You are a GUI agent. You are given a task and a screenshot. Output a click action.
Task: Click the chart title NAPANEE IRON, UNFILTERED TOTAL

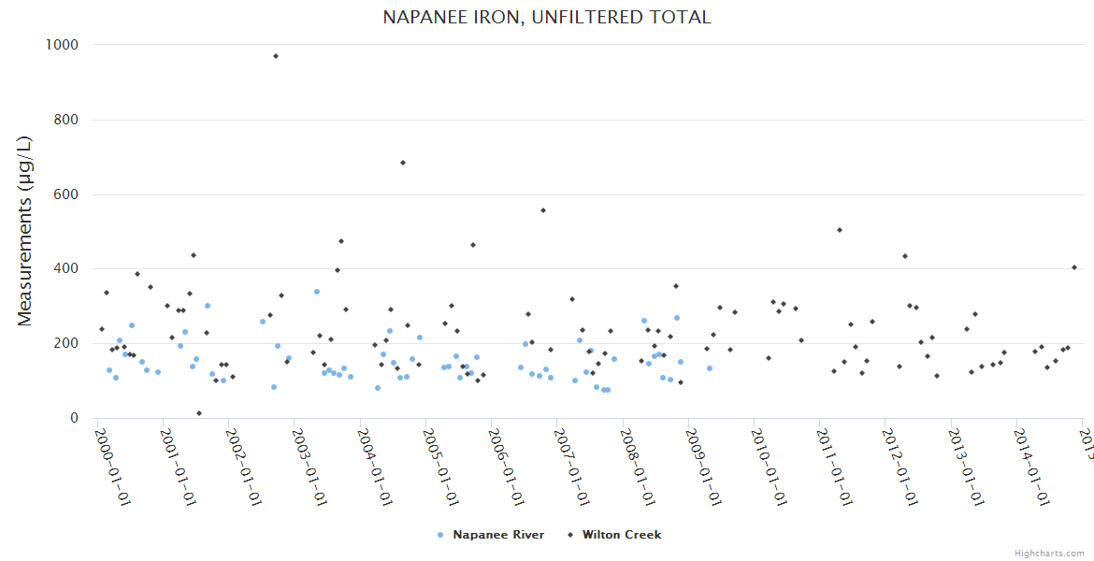click(547, 17)
